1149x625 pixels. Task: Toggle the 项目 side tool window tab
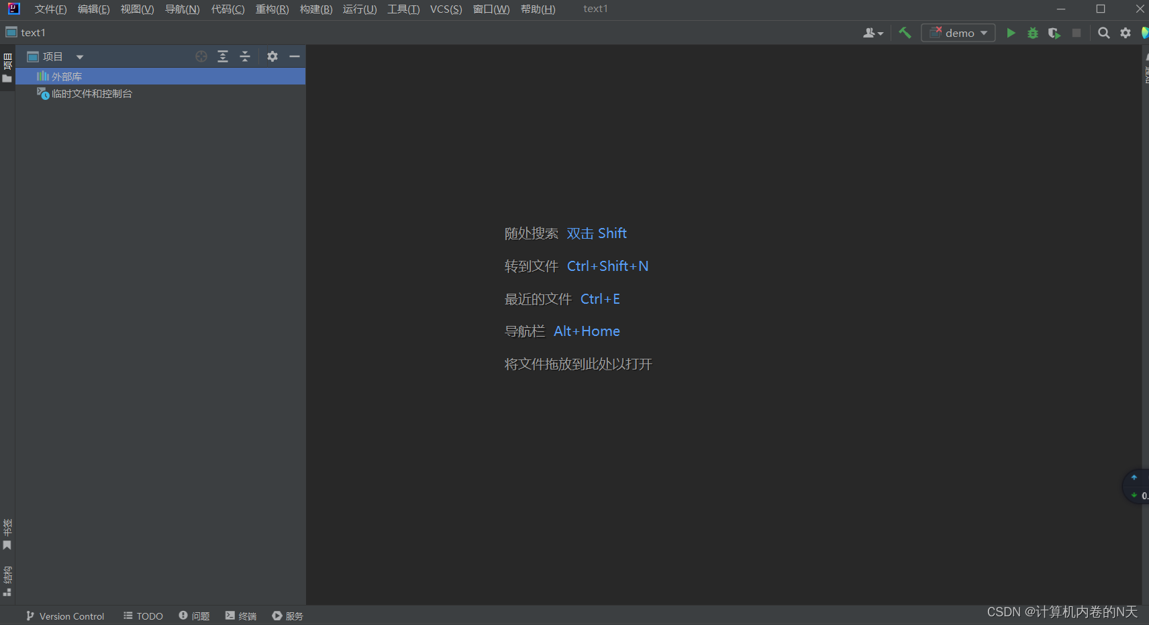(x=7, y=68)
